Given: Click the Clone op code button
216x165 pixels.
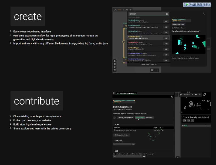Looking at the screenshot, I should pos(140,118).
